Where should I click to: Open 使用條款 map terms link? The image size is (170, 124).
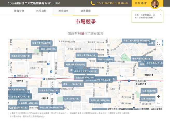145,109
